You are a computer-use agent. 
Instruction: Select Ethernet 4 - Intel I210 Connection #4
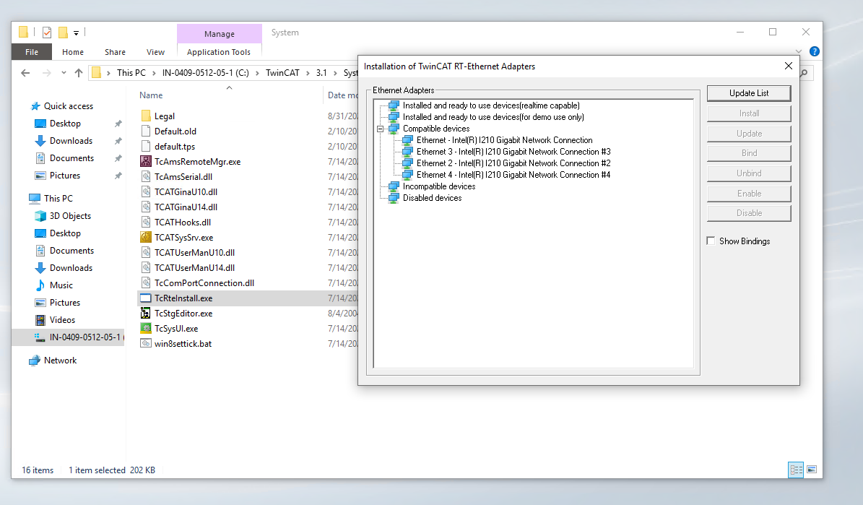click(x=513, y=175)
